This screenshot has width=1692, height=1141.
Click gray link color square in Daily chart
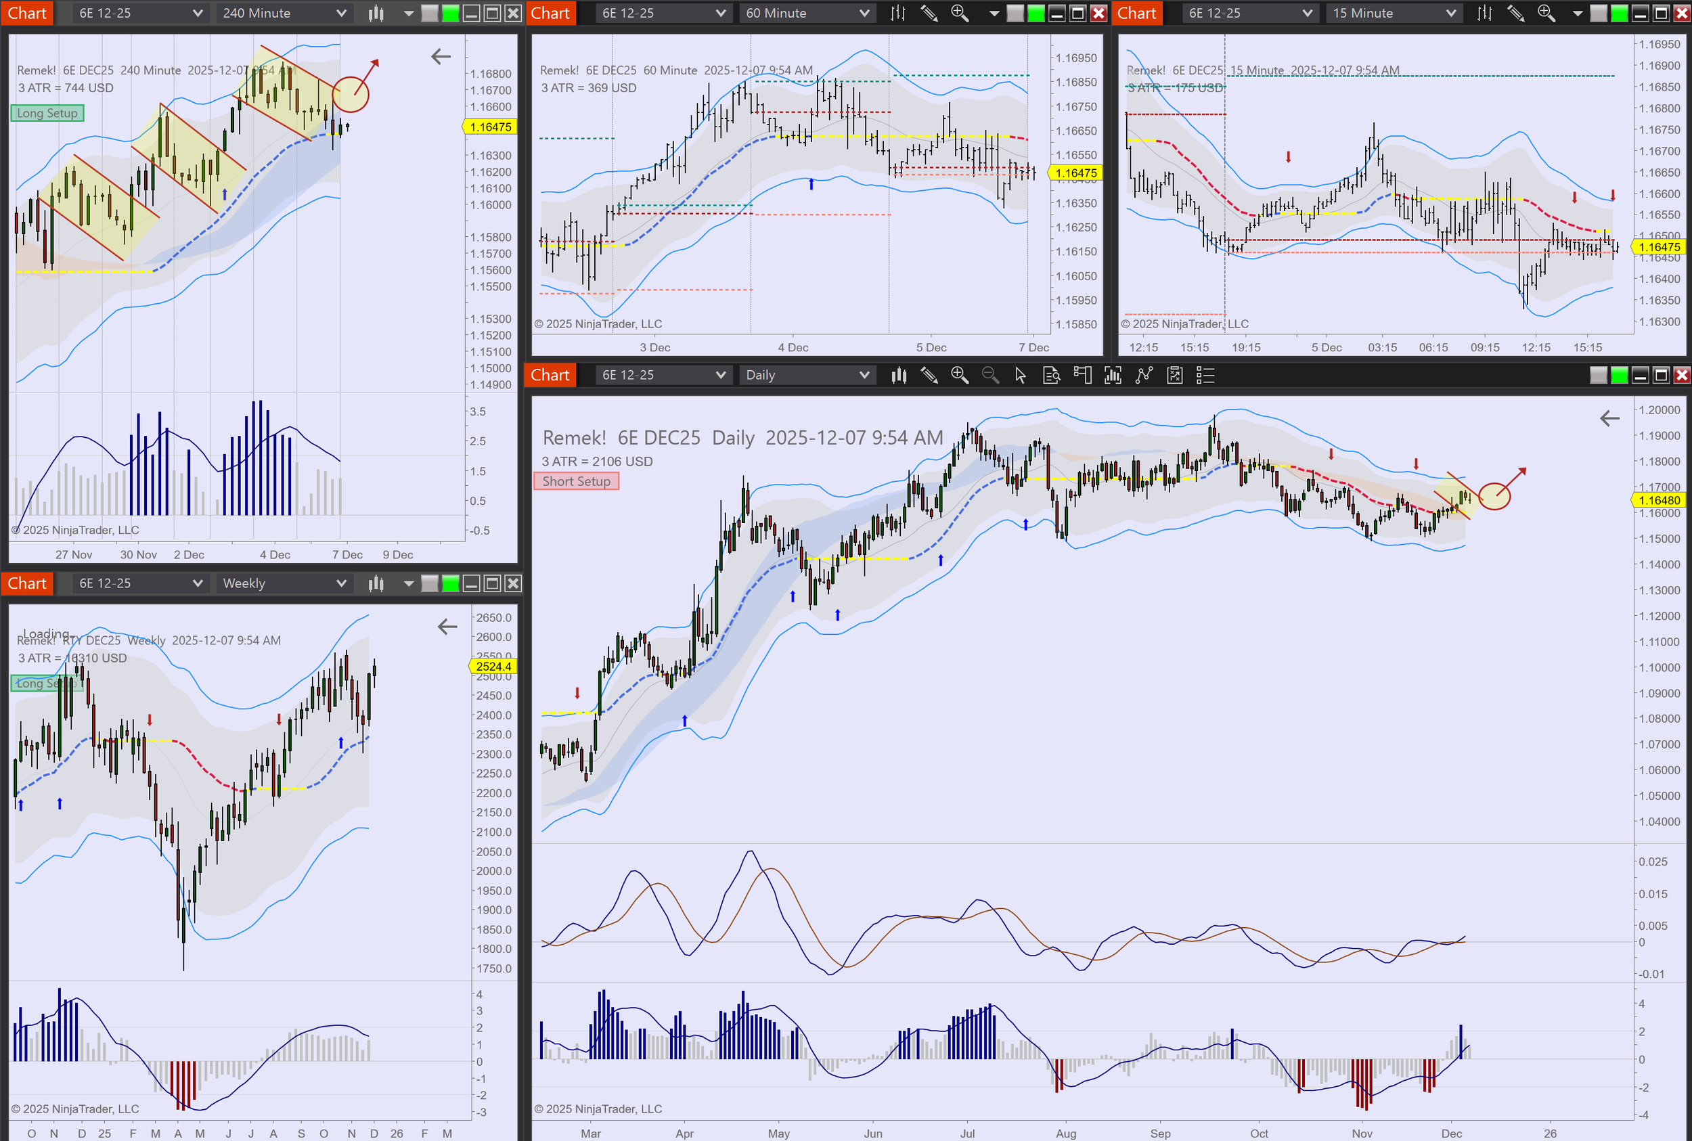tap(1599, 375)
